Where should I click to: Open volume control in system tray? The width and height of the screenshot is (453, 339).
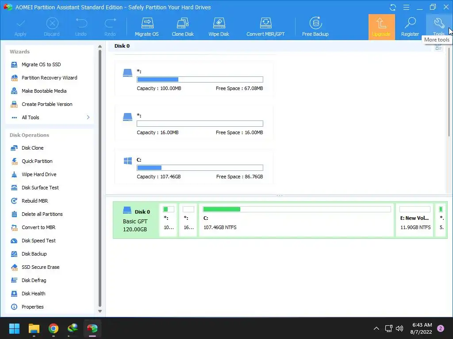click(x=399, y=328)
